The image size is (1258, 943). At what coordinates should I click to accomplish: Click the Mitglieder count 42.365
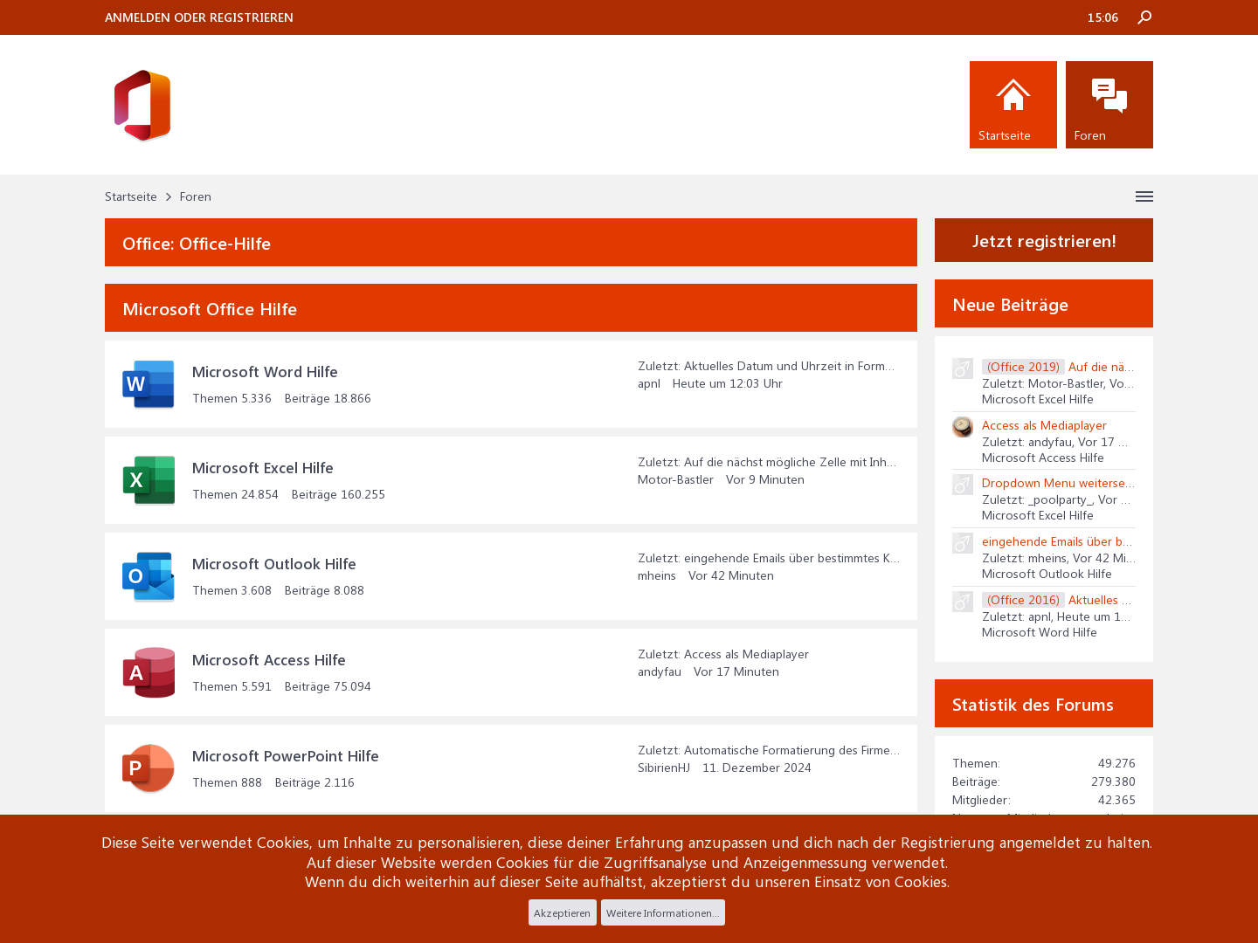(1116, 800)
